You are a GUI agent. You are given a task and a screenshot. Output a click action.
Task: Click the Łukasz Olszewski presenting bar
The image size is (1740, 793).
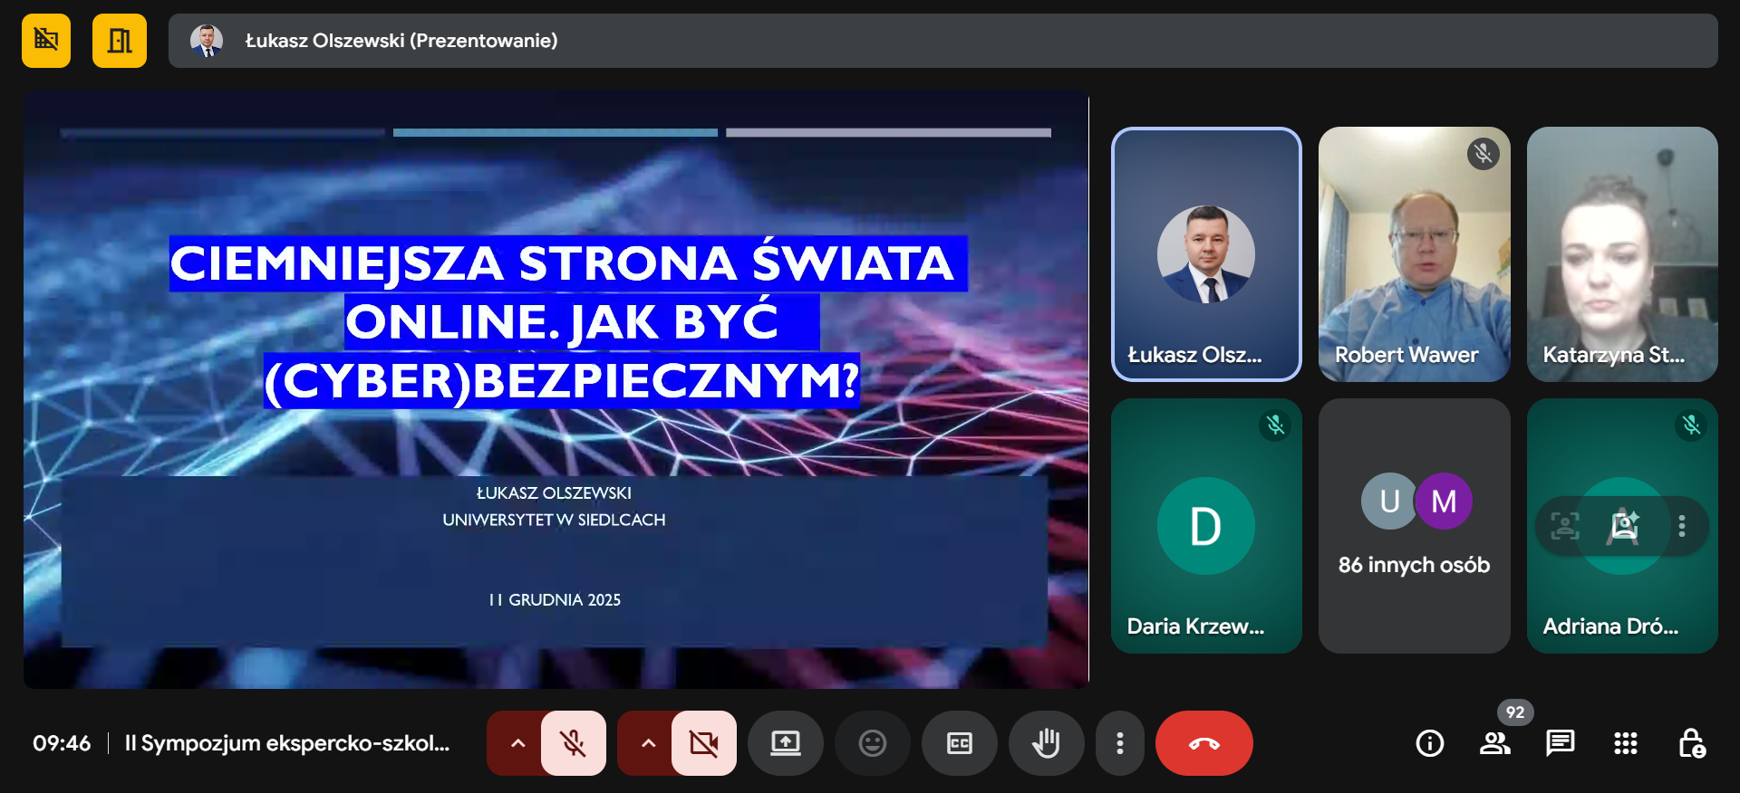pyautogui.click(x=942, y=41)
